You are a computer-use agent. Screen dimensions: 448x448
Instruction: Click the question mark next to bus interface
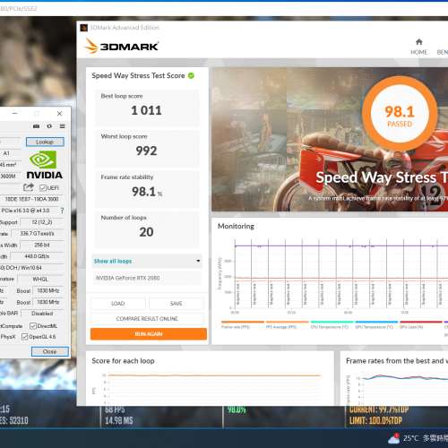(62, 211)
